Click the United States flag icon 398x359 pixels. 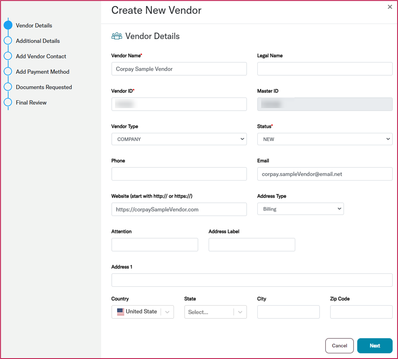(120, 311)
